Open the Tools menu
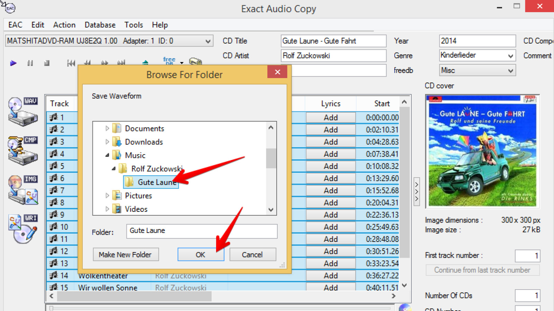 tap(134, 25)
